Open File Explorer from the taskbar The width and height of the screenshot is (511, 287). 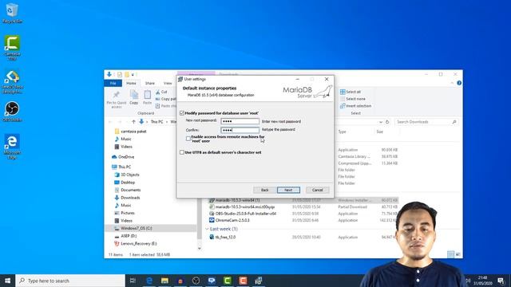click(164, 281)
